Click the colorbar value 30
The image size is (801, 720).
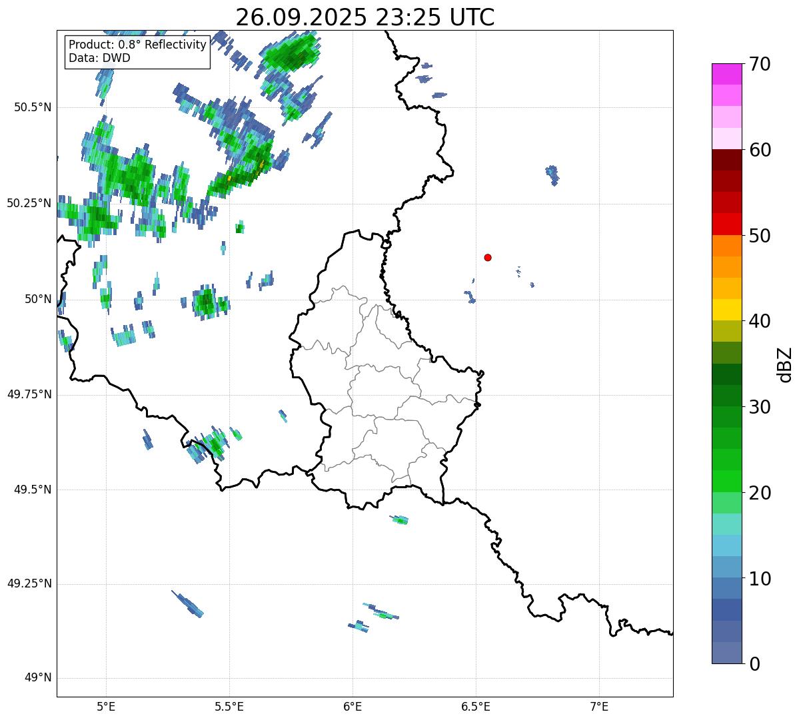[x=760, y=407]
